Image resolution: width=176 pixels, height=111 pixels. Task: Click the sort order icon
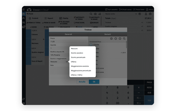(100, 14)
